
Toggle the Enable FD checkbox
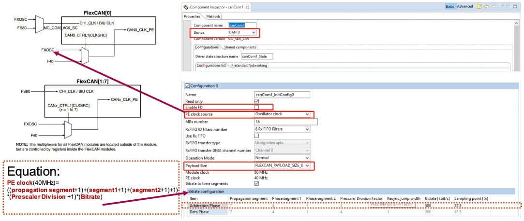pyautogui.click(x=257, y=107)
